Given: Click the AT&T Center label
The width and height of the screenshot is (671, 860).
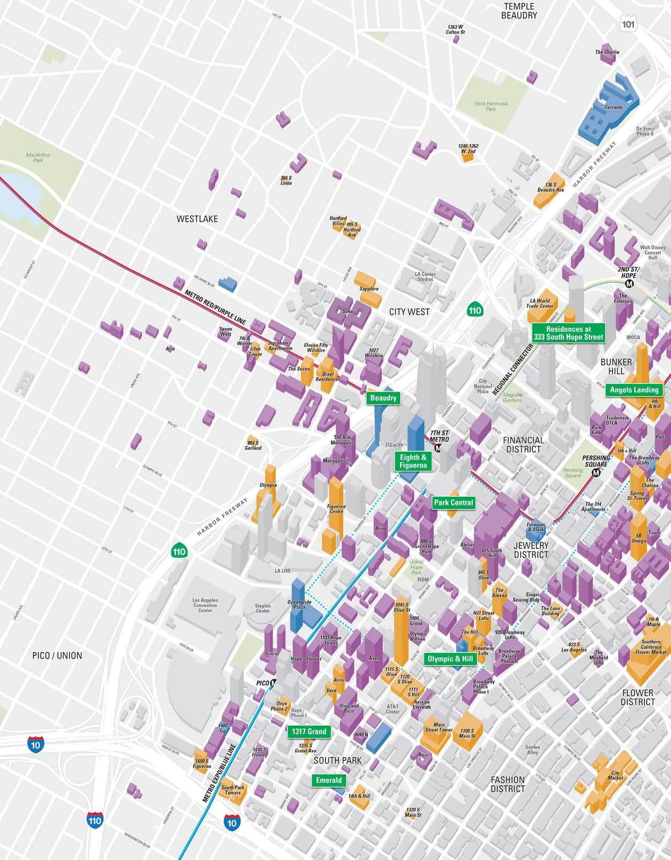Looking at the screenshot, I should (x=393, y=709).
